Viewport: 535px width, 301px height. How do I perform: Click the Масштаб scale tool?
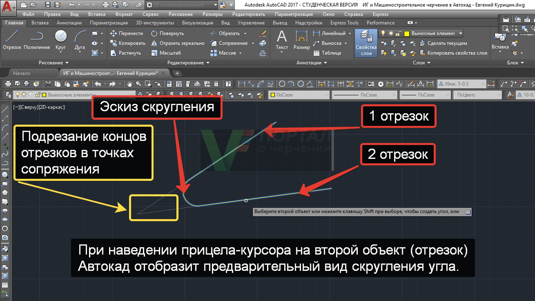pyautogui.click(x=166, y=53)
